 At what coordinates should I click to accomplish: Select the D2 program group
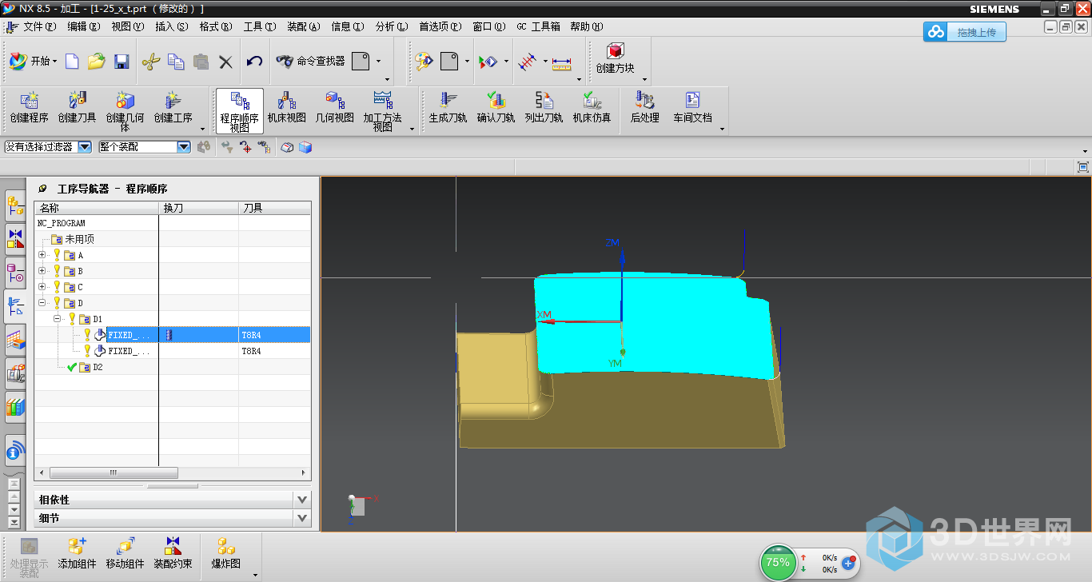point(98,367)
